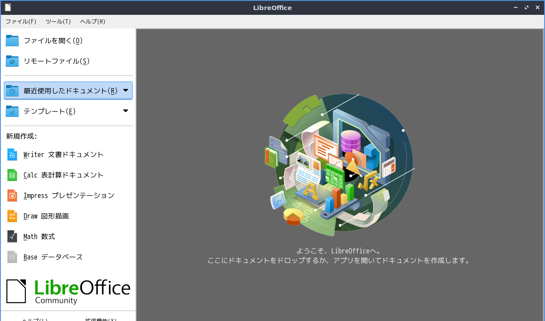Create a Math 数式
The height and width of the screenshot is (321, 545).
coord(68,236)
